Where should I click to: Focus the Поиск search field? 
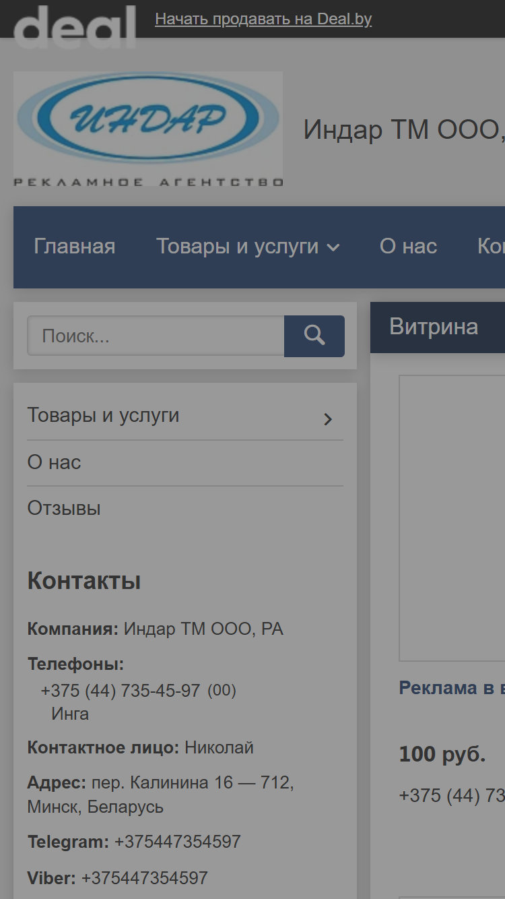156,336
